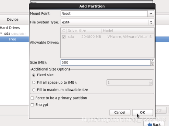Select the Fixed size radio button
The width and height of the screenshot is (169, 126).
coord(34,75)
